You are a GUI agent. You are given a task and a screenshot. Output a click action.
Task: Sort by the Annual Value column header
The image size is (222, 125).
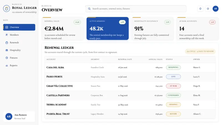click(155, 59)
